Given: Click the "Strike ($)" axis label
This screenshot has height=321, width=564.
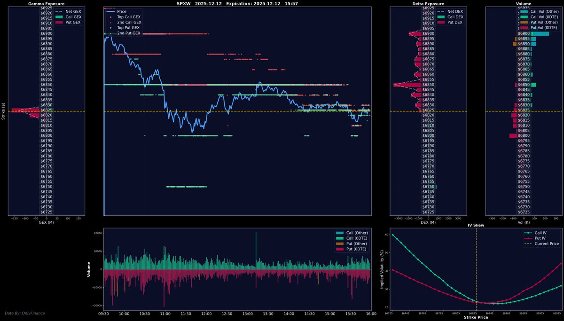Looking at the screenshot, I should 3,111.
